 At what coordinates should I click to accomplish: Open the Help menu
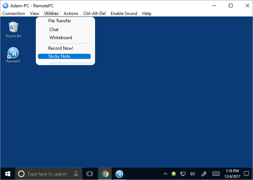[x=147, y=14]
